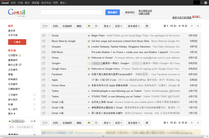Expand 更多操作 dropdown in the top toolbar
This screenshot has width=209, height=138.
click(134, 26)
